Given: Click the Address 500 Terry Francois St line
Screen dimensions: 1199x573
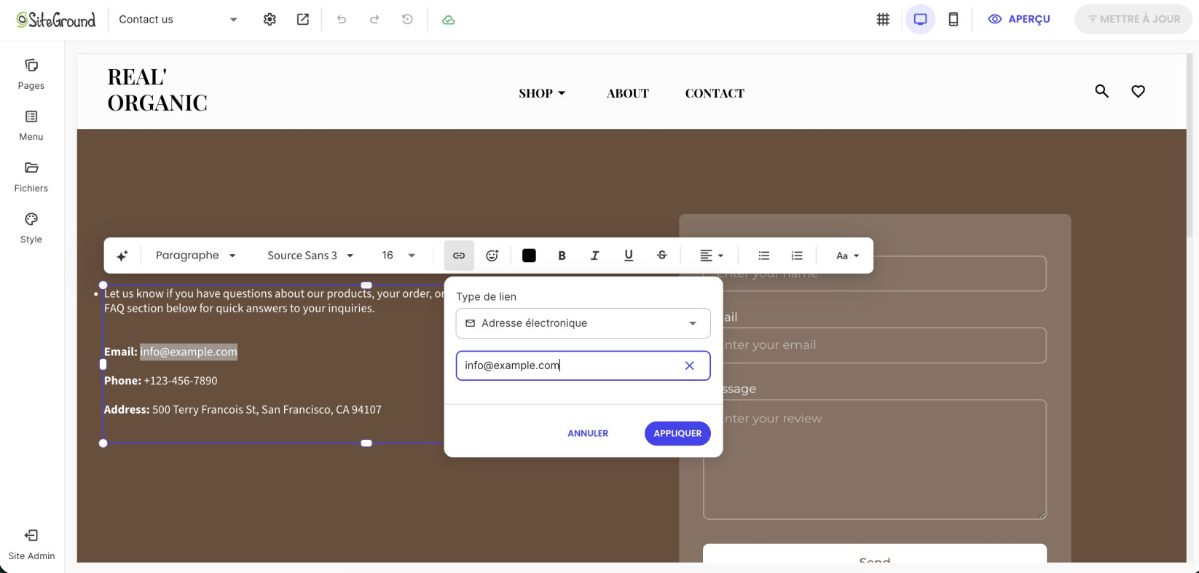Looking at the screenshot, I should (243, 410).
